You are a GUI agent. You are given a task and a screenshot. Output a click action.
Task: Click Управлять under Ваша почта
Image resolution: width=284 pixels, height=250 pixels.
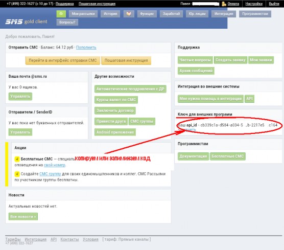[x=20, y=97]
